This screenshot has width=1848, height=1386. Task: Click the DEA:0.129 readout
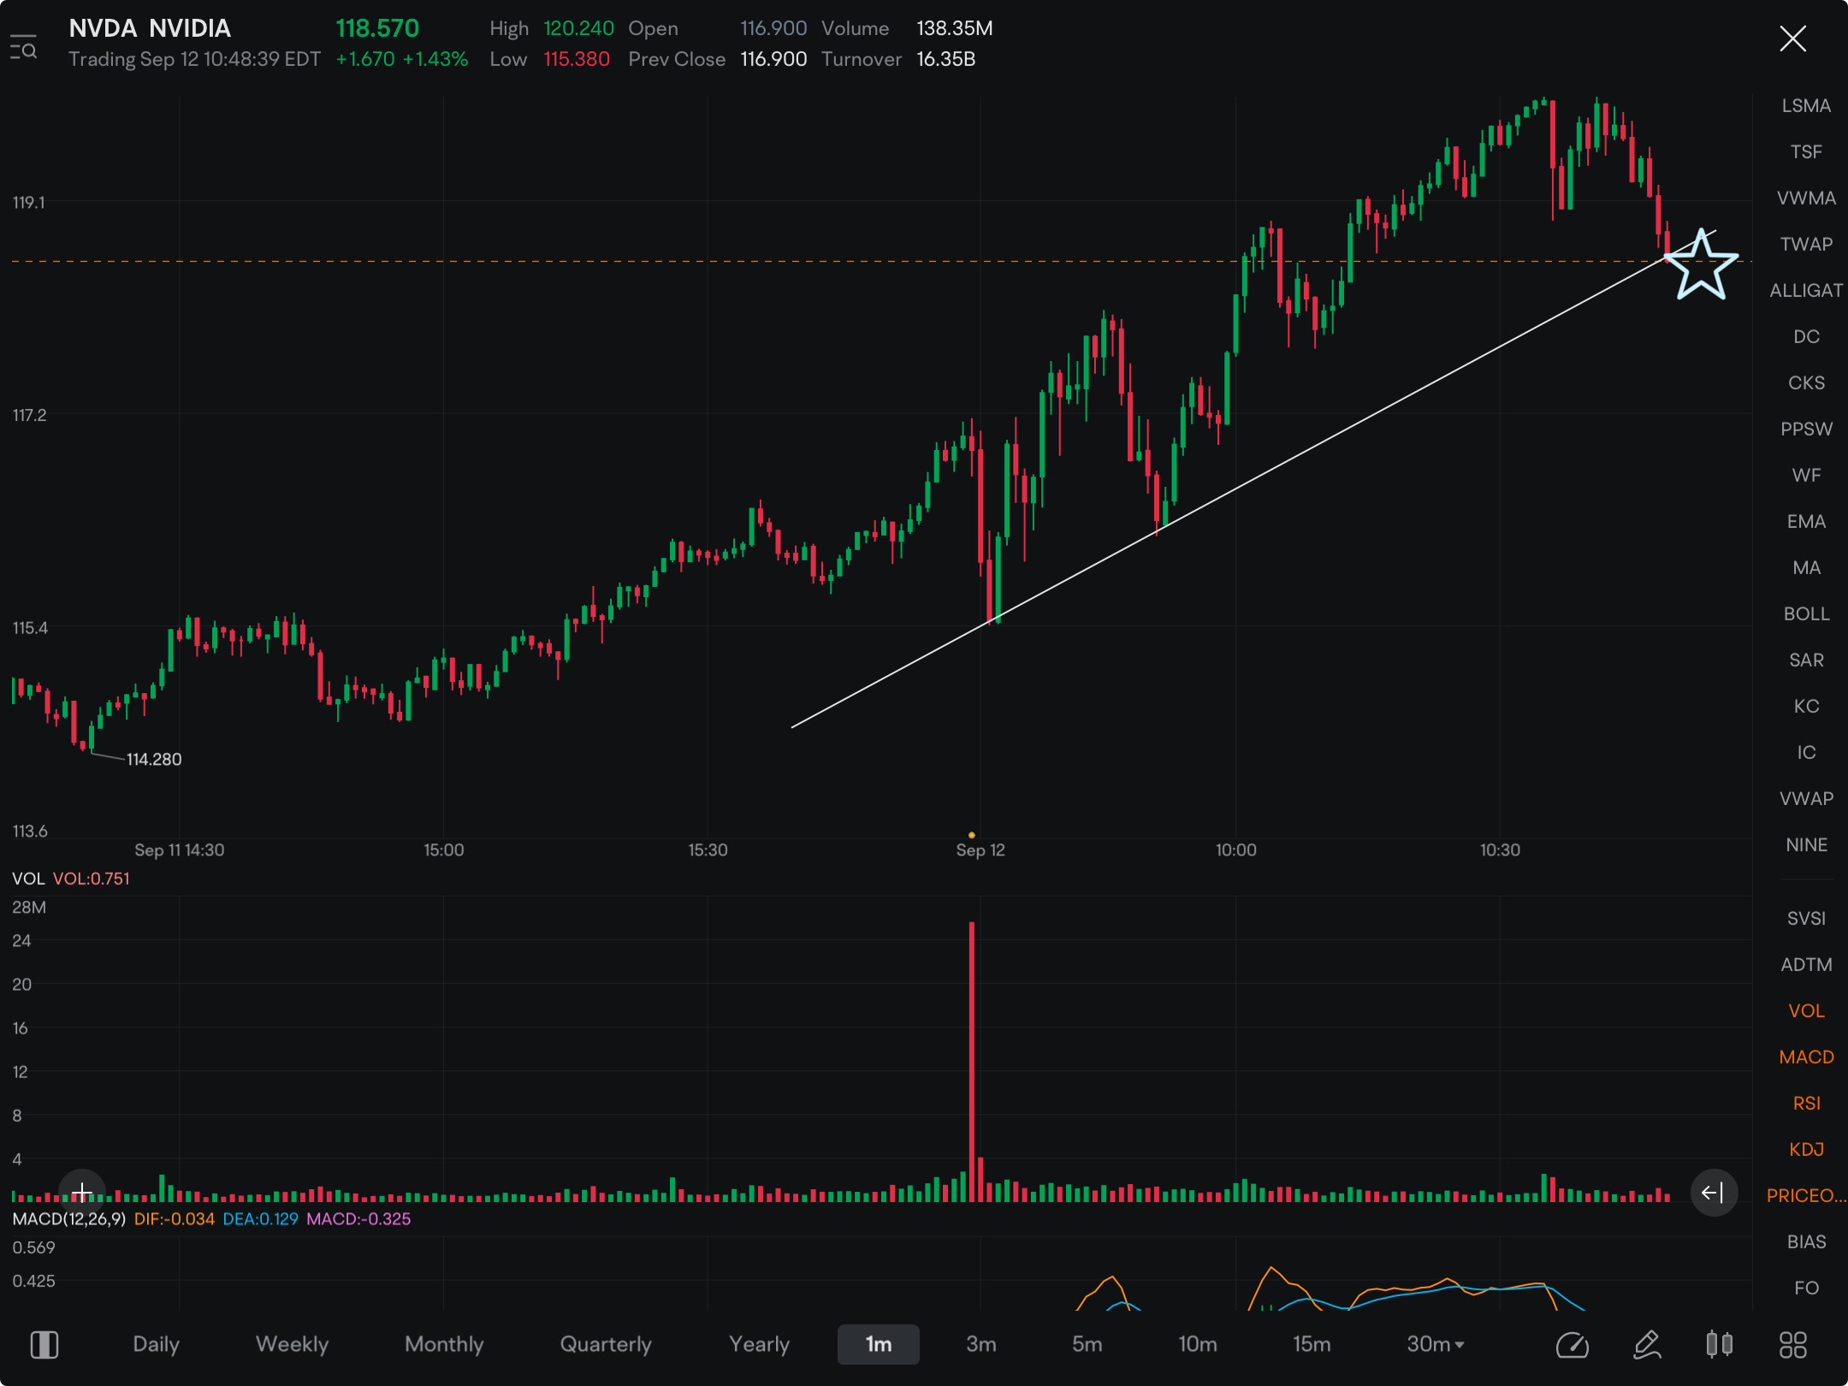tap(260, 1218)
